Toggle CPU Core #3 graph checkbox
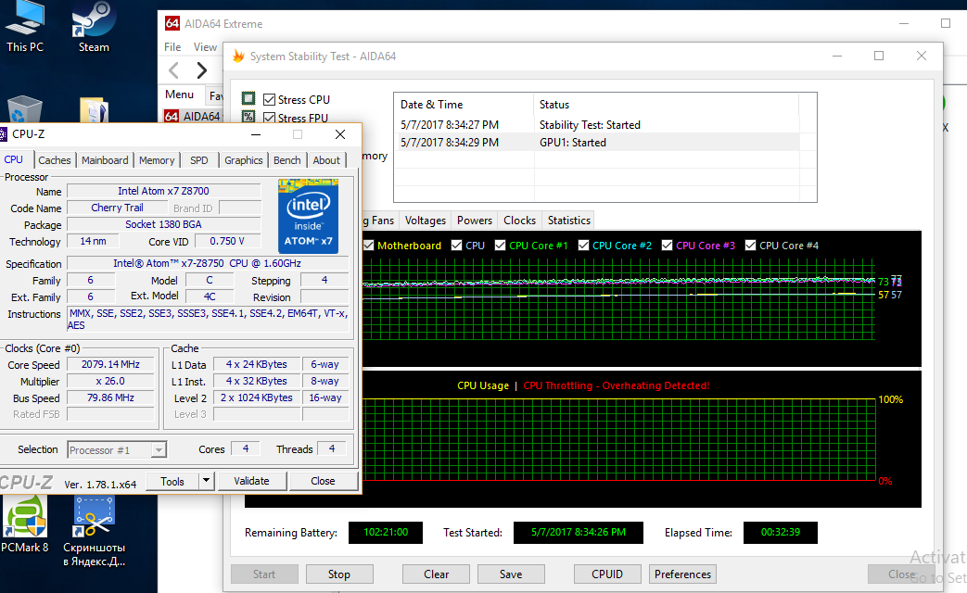 pyautogui.click(x=667, y=246)
